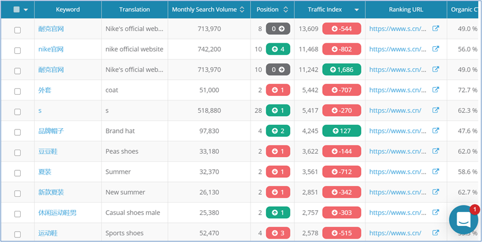Check the box for 夏装 row
The width and height of the screenshot is (482, 242).
(17, 173)
